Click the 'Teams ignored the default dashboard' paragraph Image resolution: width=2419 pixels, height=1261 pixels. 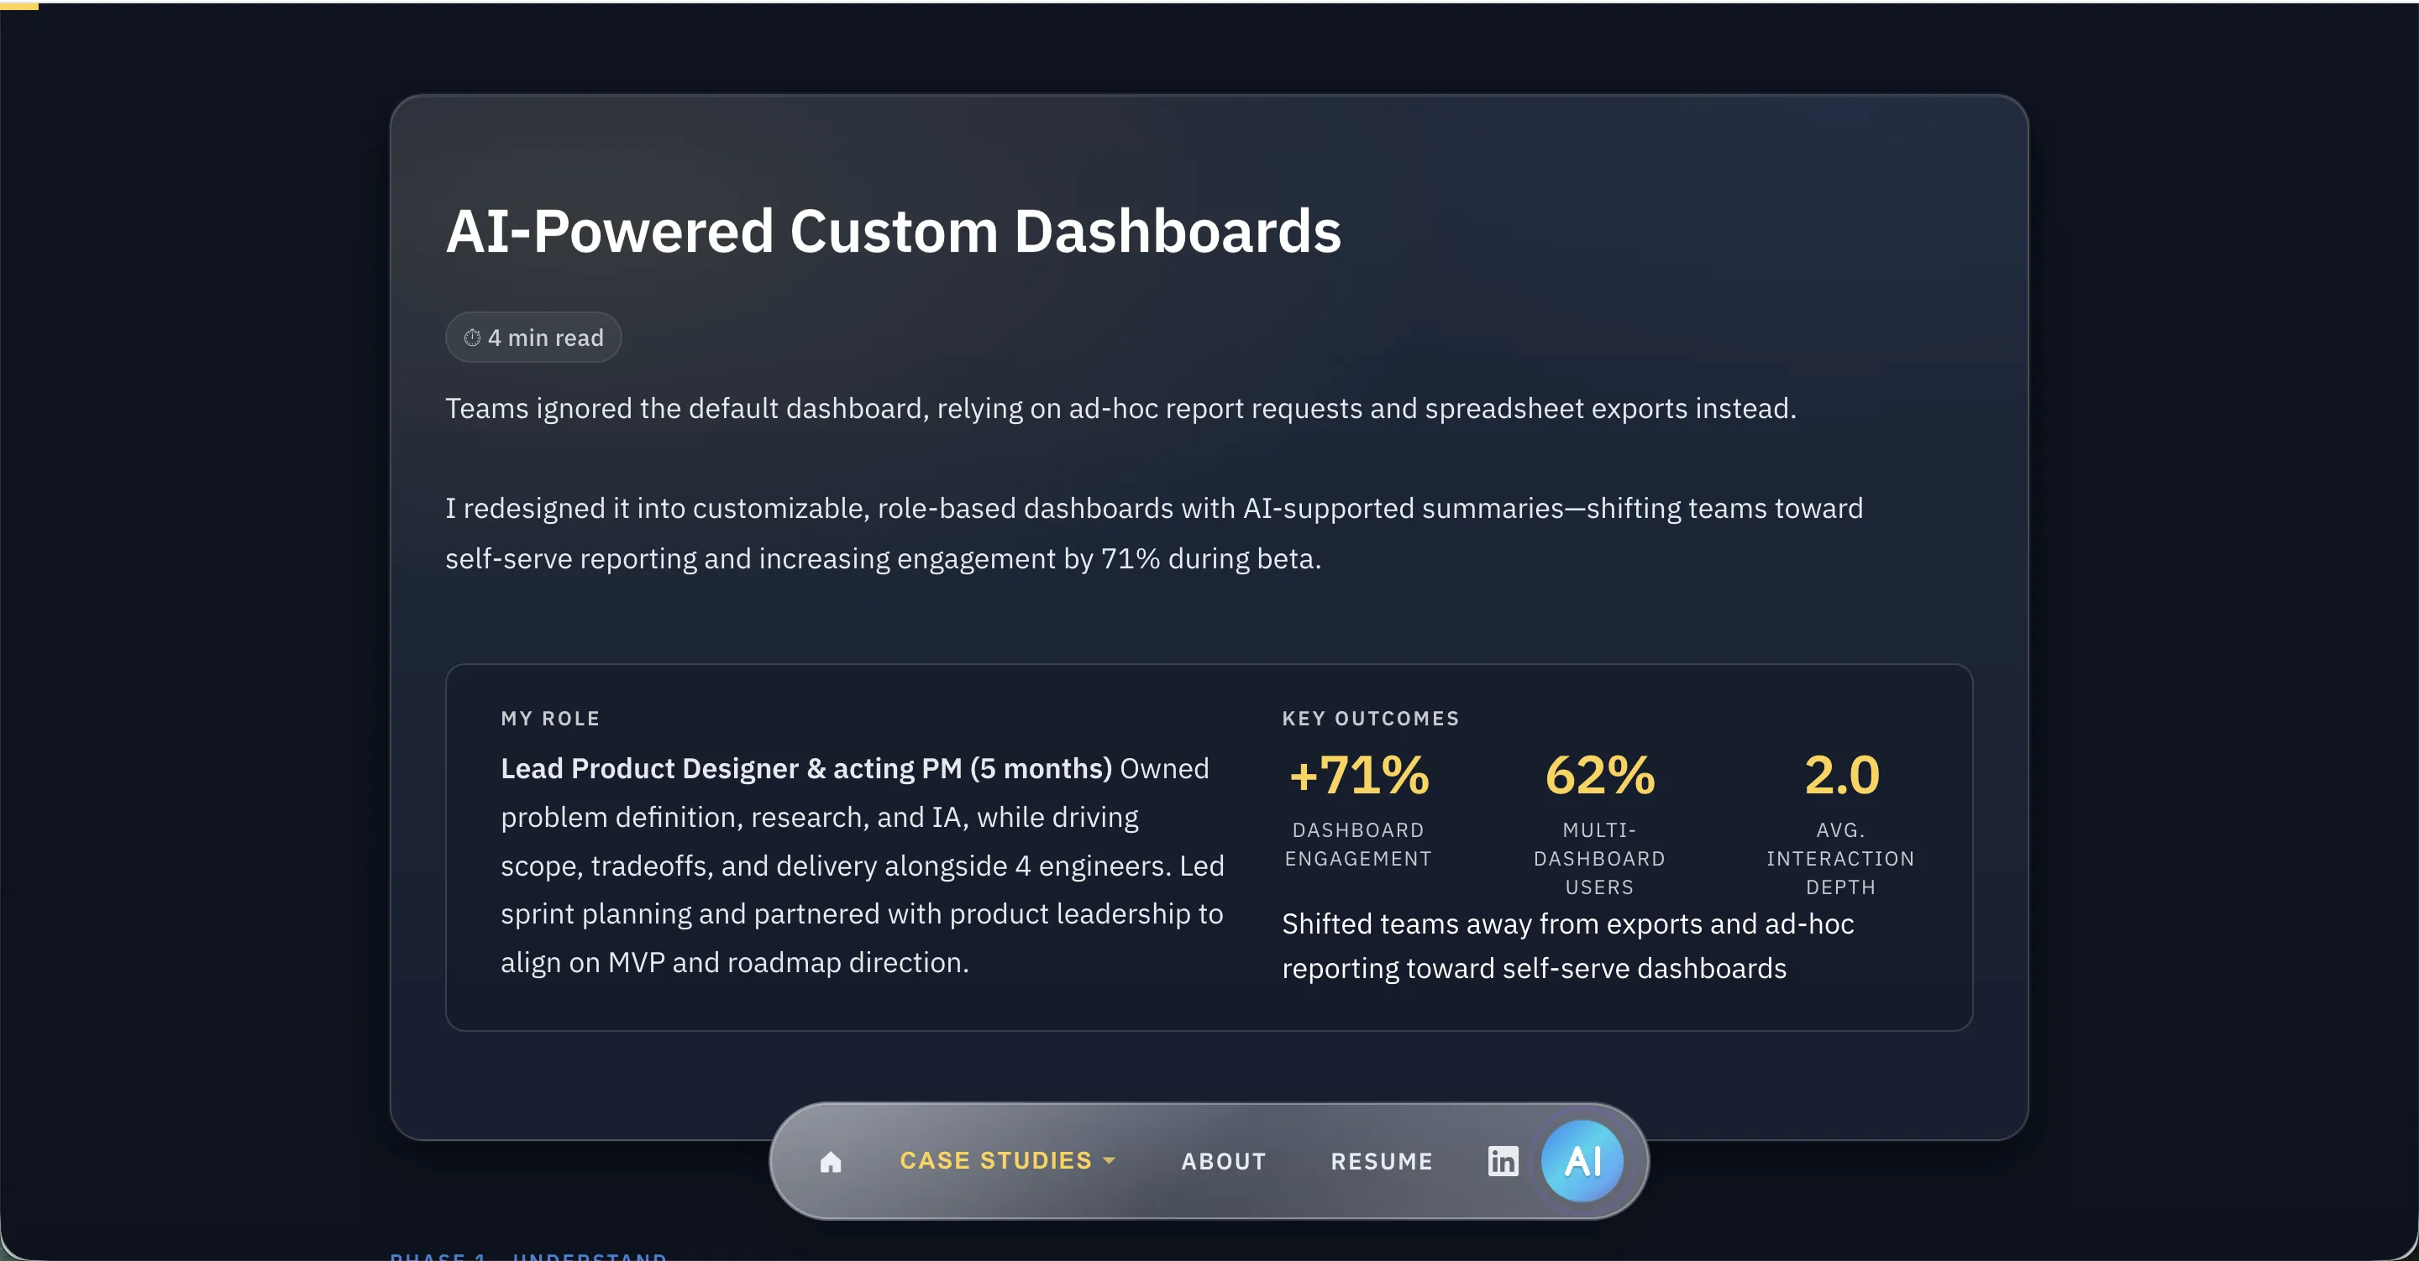point(1120,409)
